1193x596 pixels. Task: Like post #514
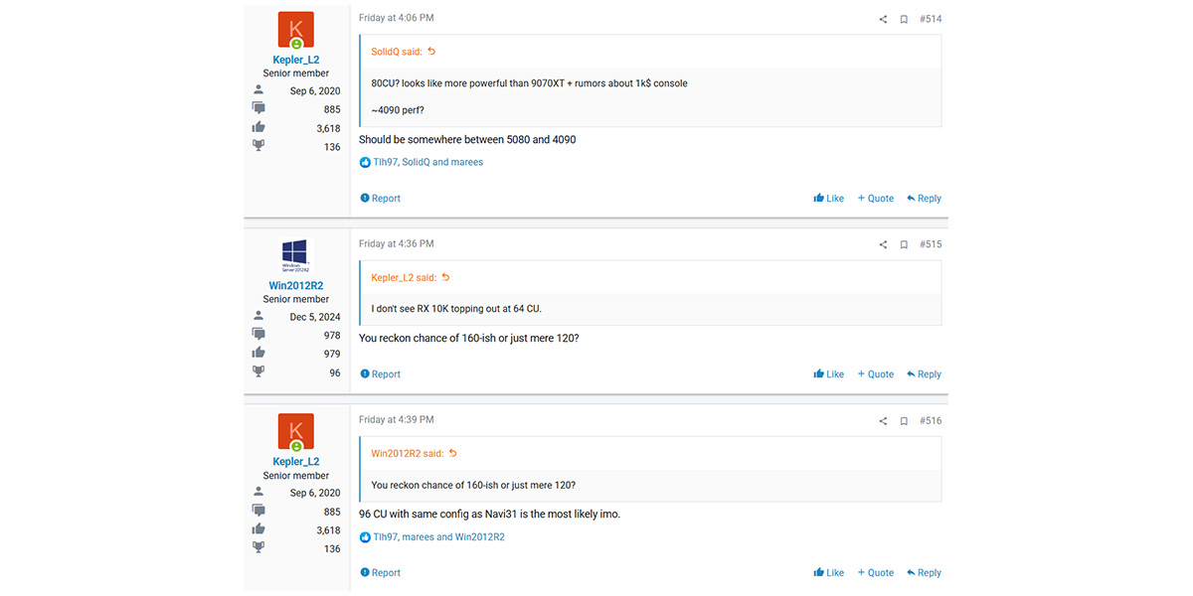click(828, 199)
